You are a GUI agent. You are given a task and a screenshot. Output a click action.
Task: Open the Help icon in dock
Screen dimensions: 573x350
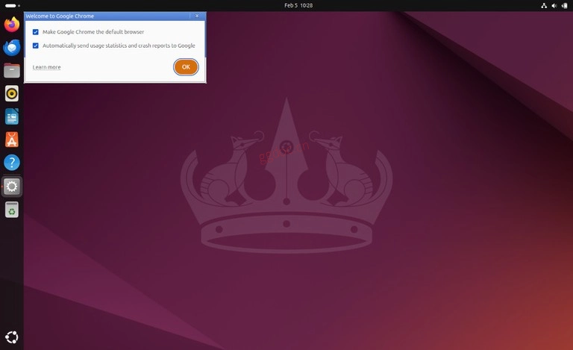tap(12, 163)
